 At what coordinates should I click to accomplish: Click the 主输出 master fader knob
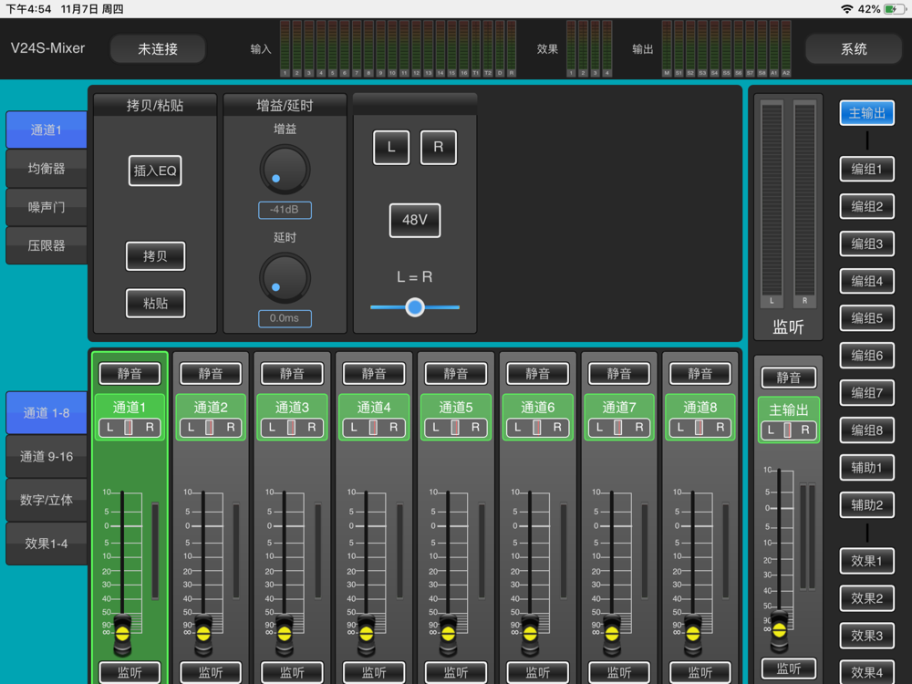780,629
